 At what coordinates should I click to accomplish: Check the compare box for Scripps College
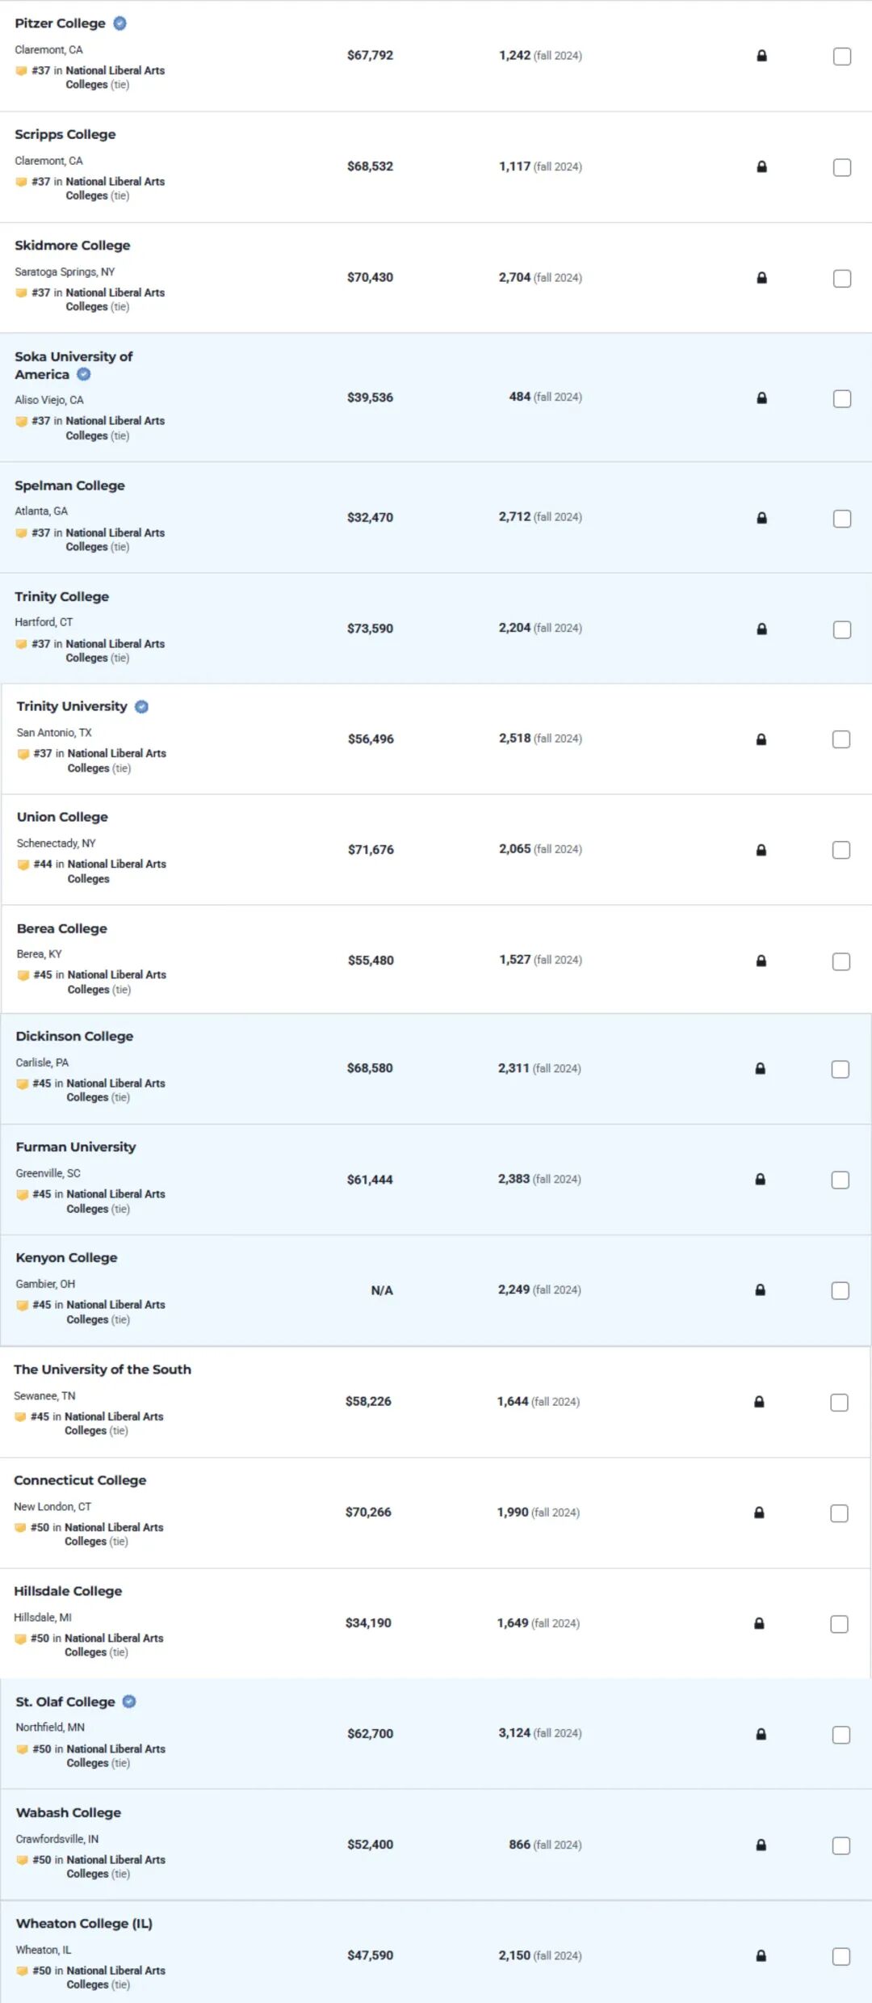[842, 167]
